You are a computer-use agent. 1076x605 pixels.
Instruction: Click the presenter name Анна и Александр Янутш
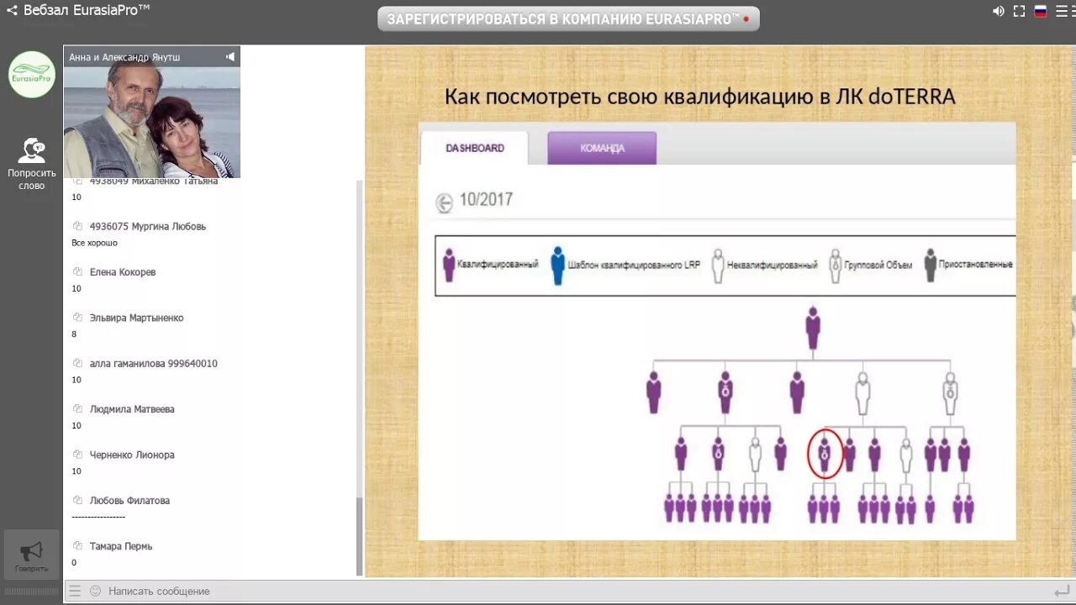[x=124, y=57]
